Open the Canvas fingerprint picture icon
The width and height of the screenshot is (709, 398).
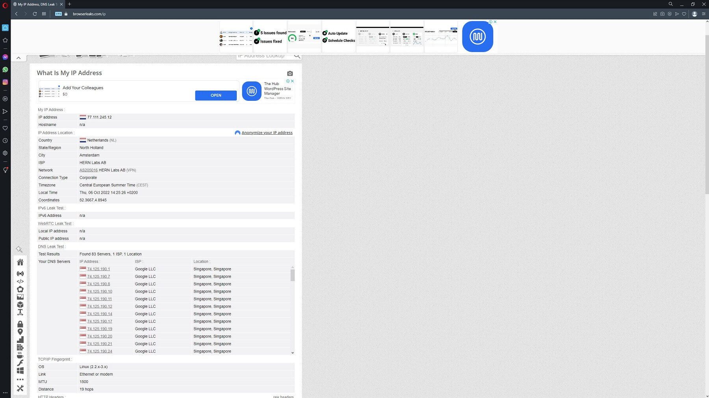point(20,297)
